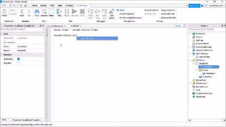This screenshot has width=226, height=127.
Task: Click the Step Into debugger icon
Action: (90, 12)
